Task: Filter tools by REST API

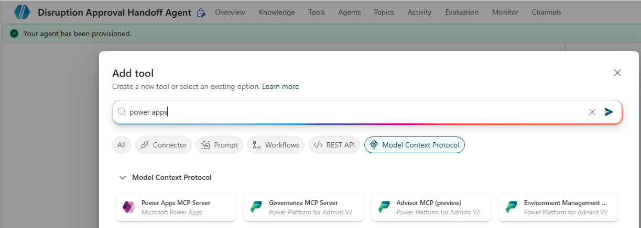Action: (x=334, y=145)
